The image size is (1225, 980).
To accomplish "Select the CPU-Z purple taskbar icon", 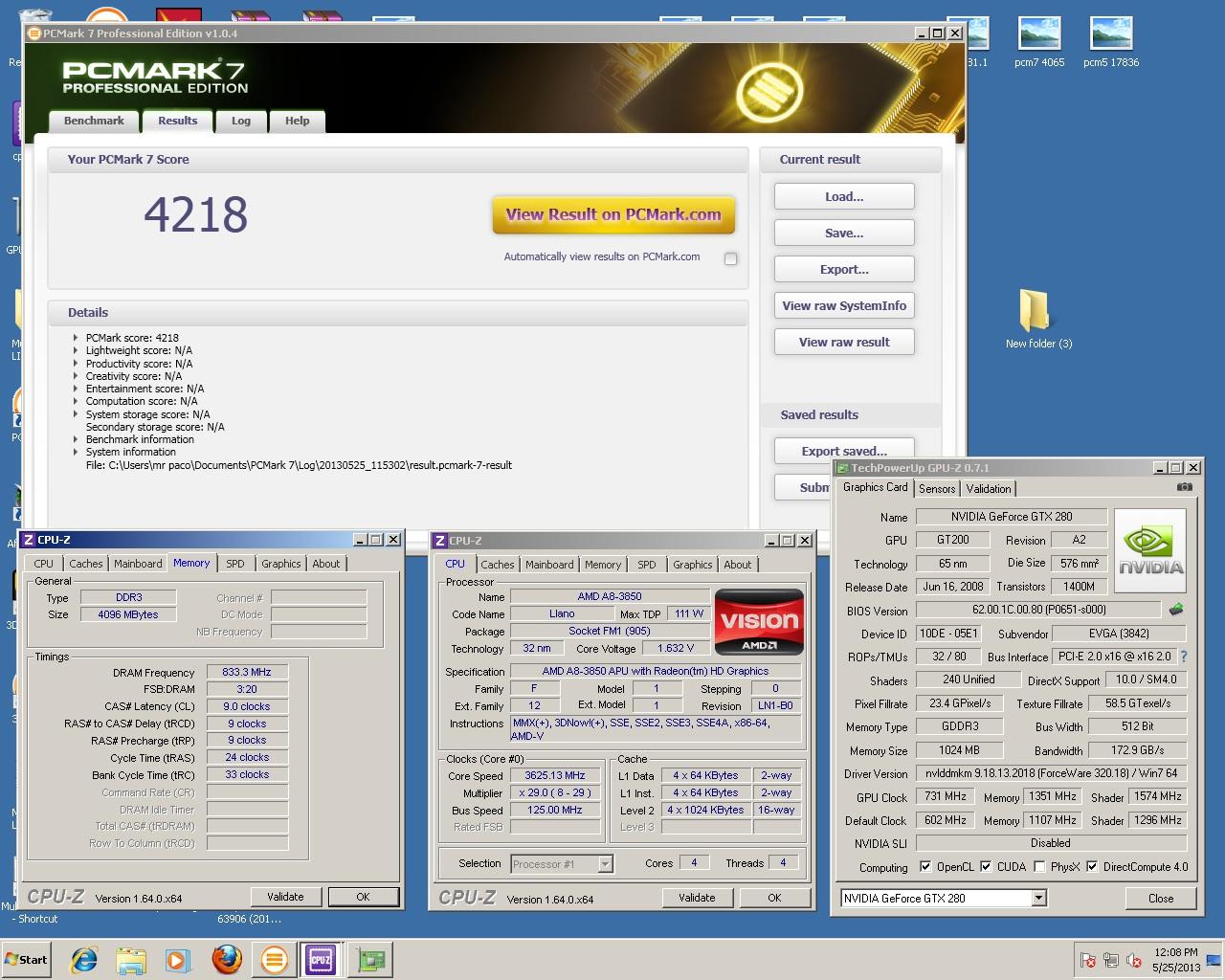I will [x=320, y=959].
